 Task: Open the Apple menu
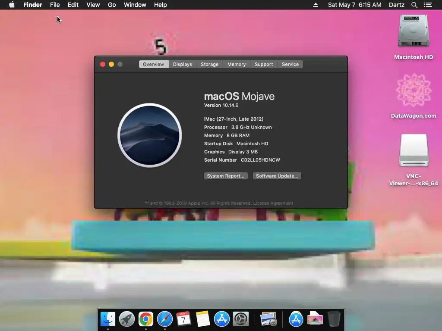[12, 5]
